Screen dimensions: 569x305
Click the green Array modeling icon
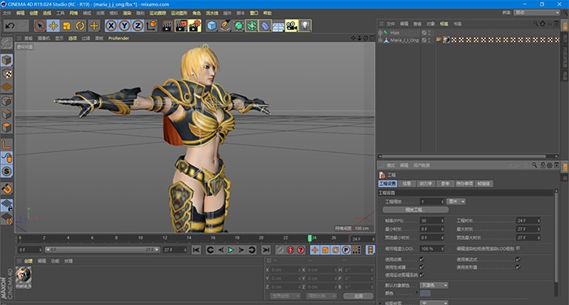pos(251,26)
